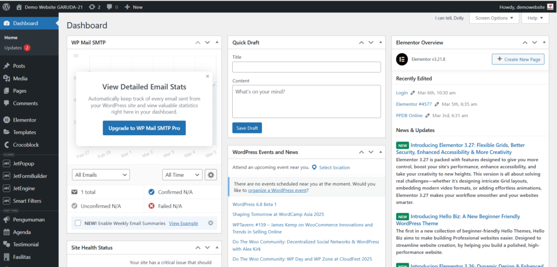
Task: Click the pencil icon next to PPDB Online
Action: coord(428,116)
